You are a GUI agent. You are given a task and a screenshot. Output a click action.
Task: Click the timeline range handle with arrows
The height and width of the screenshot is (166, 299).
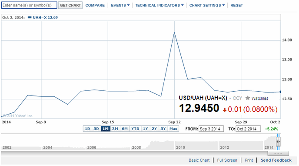point(278,141)
